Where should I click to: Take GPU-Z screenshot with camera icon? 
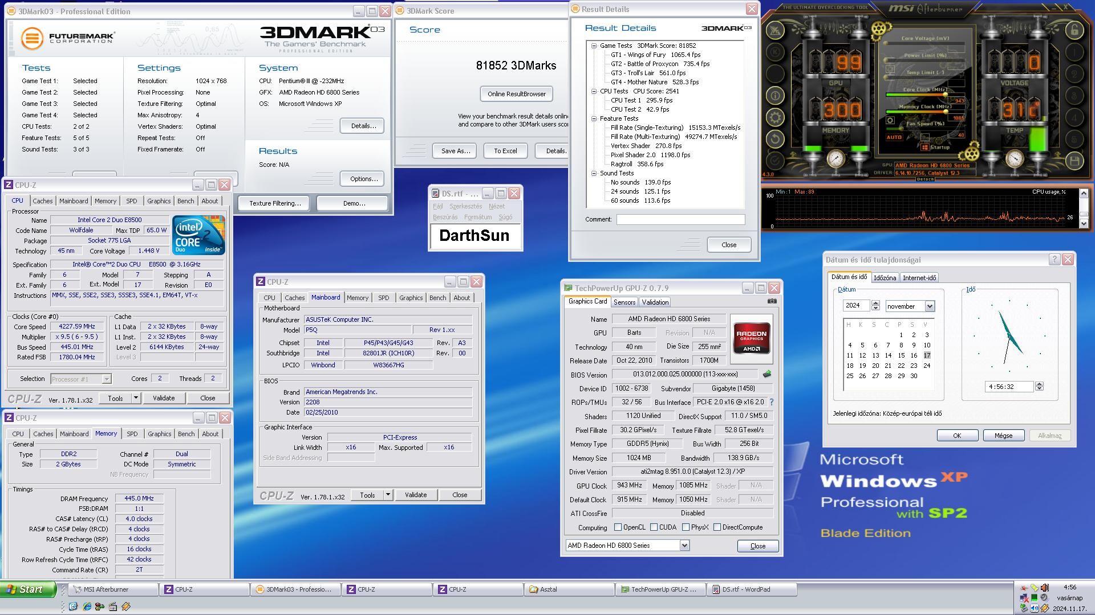[772, 301]
